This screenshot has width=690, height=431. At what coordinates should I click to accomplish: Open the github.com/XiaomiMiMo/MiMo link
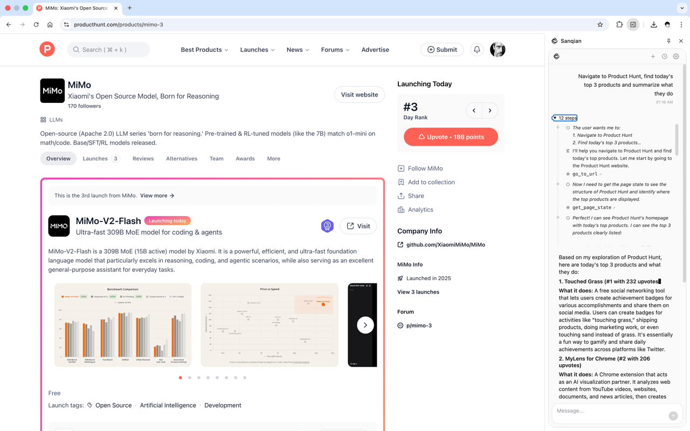(x=445, y=245)
